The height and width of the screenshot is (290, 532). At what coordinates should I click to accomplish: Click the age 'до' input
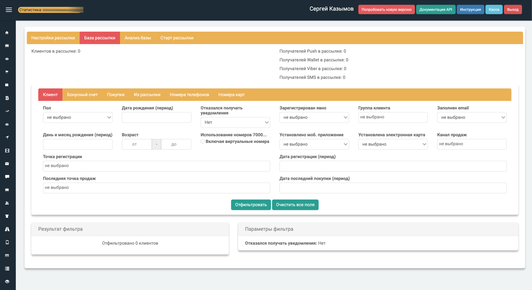pos(176,144)
